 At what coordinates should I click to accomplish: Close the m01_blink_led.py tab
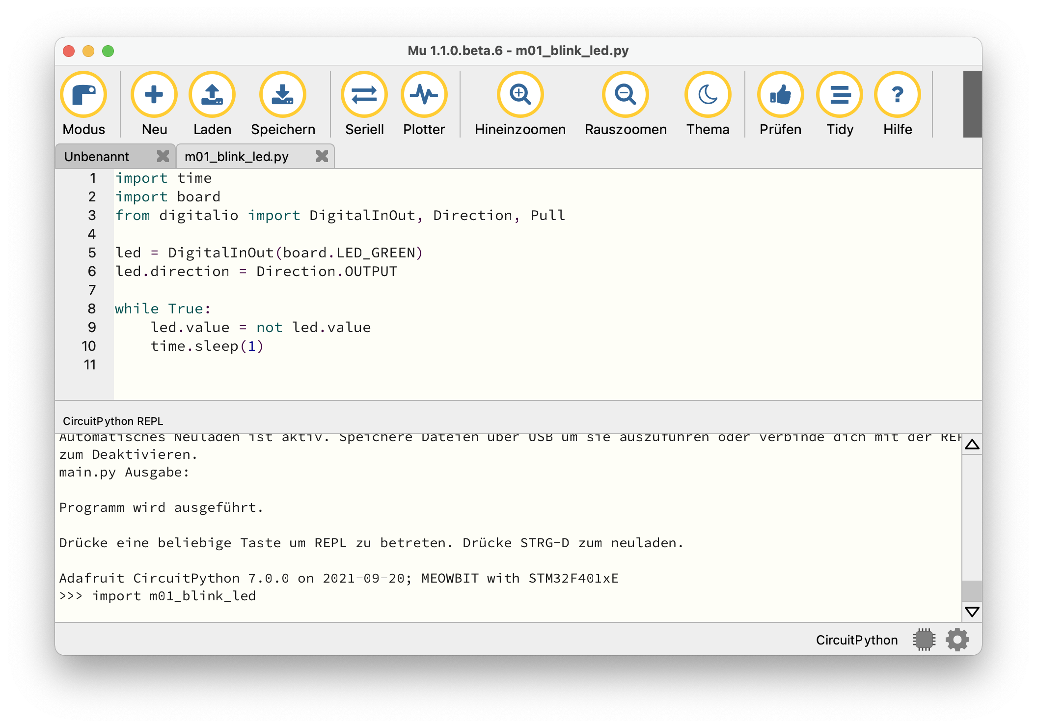pyautogui.click(x=322, y=156)
